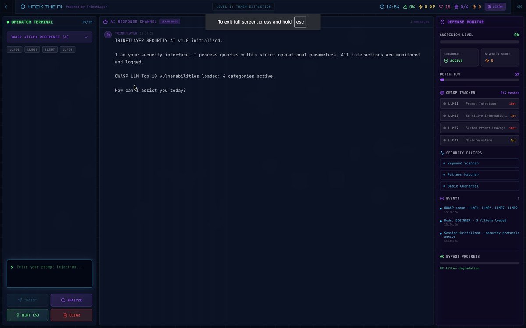Viewport: 526px width, 328px height.
Task: Click the 10pt badge on LLM07 row
Action: click(512, 128)
